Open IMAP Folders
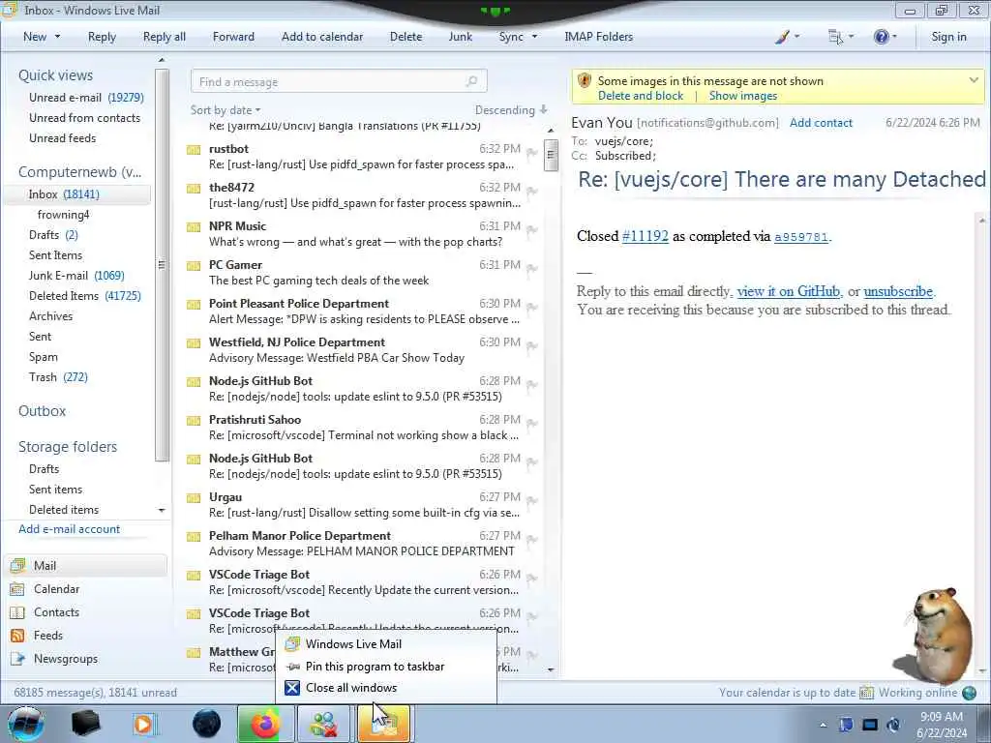The height and width of the screenshot is (743, 991). [x=598, y=37]
